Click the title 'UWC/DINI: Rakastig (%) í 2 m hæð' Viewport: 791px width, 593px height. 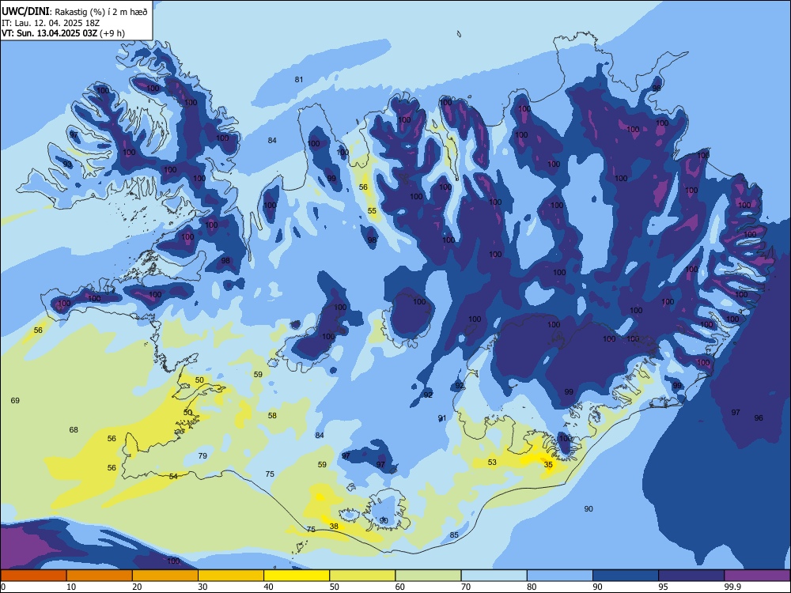point(74,11)
